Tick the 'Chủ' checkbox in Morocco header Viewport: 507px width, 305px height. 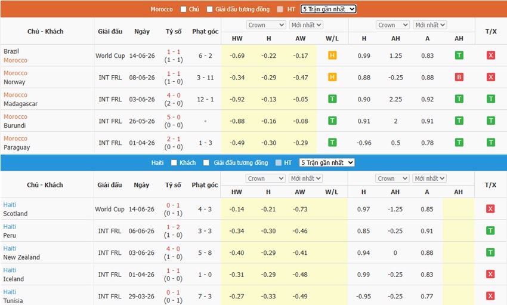pyautogui.click(x=183, y=9)
